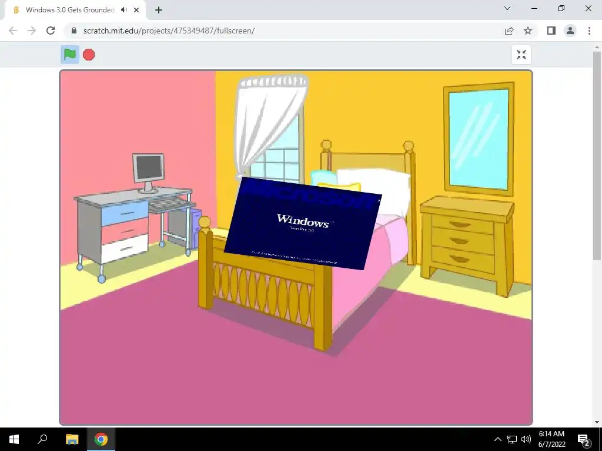Open the notification center
The height and width of the screenshot is (451, 602).
583,439
